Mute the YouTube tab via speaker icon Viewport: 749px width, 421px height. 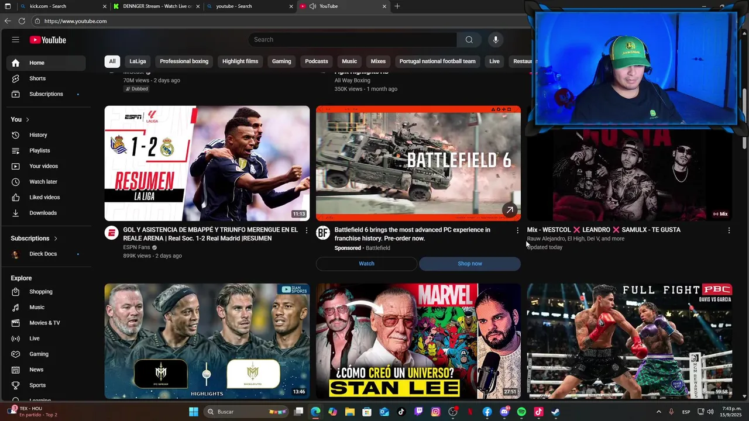click(312, 6)
